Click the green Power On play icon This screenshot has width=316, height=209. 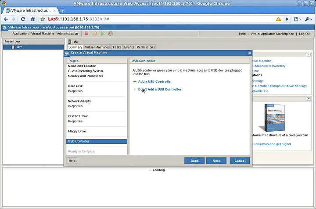point(103,34)
